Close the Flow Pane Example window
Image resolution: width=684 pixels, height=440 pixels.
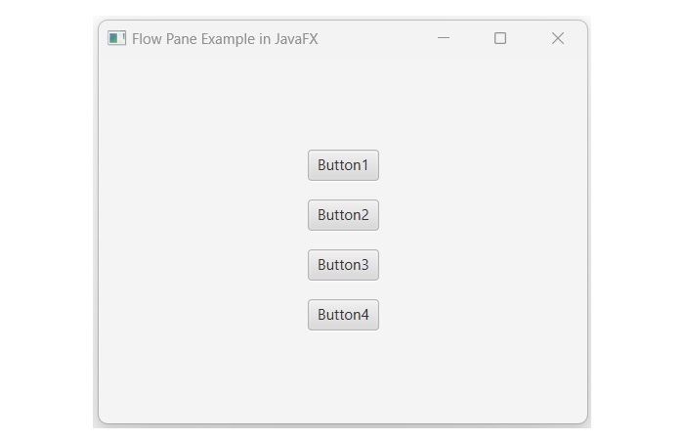557,38
